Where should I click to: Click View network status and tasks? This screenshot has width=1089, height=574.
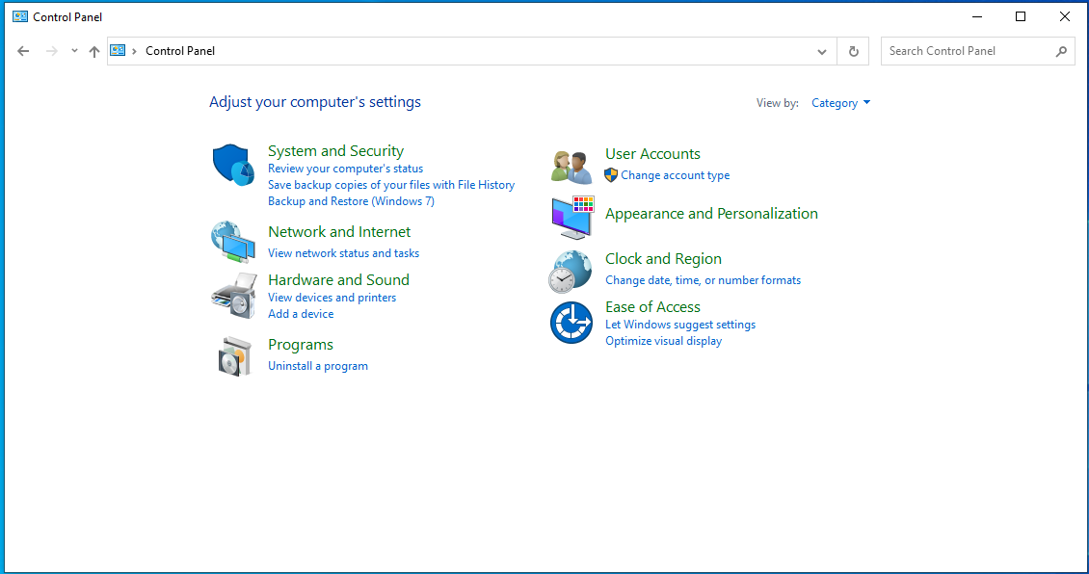tap(343, 253)
